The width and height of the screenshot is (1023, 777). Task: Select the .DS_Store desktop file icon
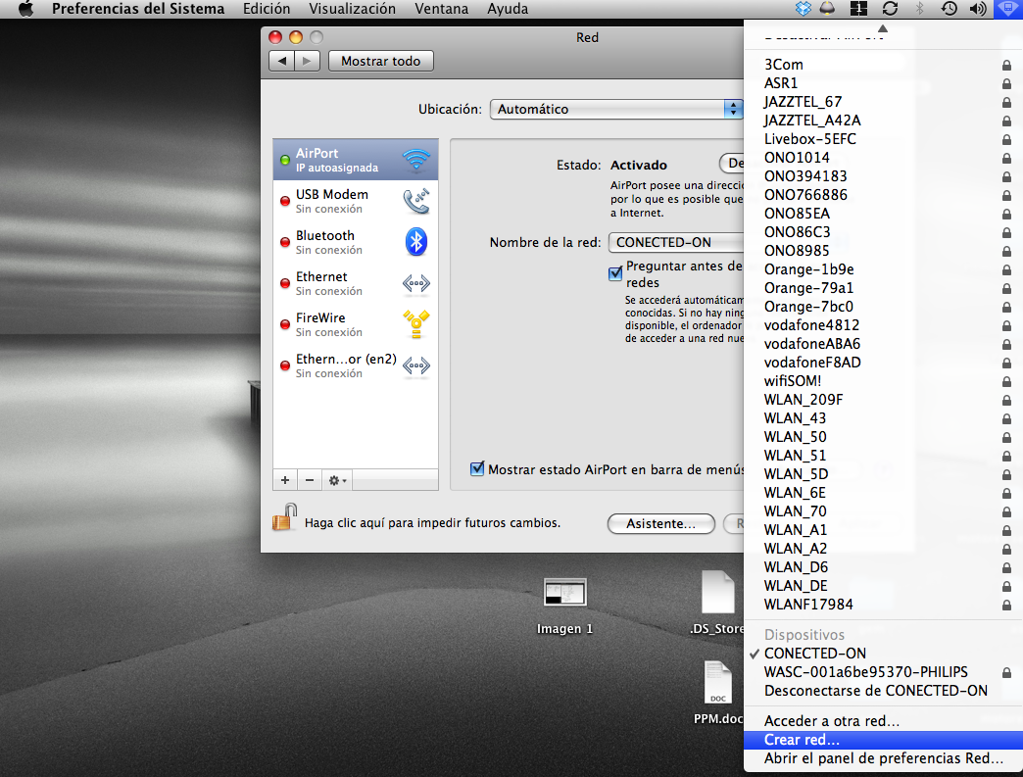(717, 591)
